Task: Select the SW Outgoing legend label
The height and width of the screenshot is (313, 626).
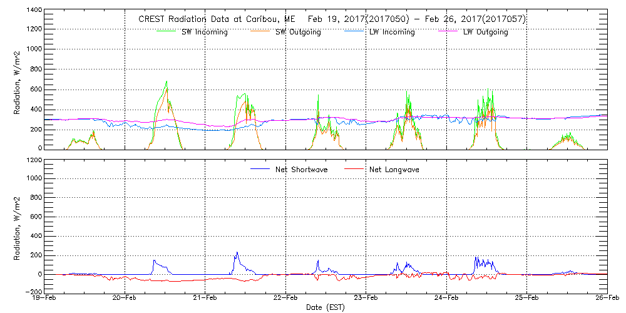Action: [298, 33]
